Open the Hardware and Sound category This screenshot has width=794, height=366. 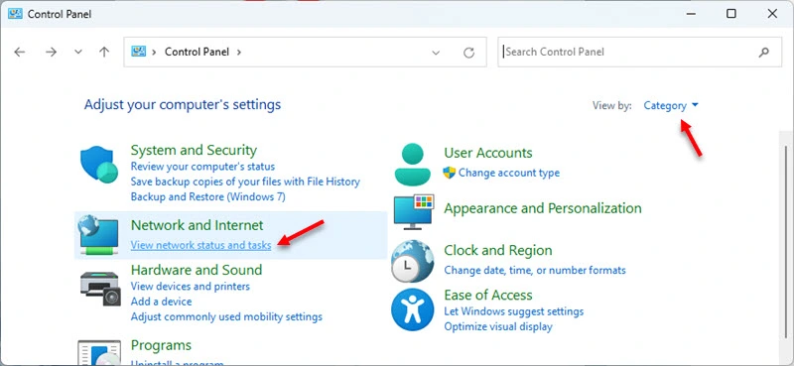(x=196, y=270)
